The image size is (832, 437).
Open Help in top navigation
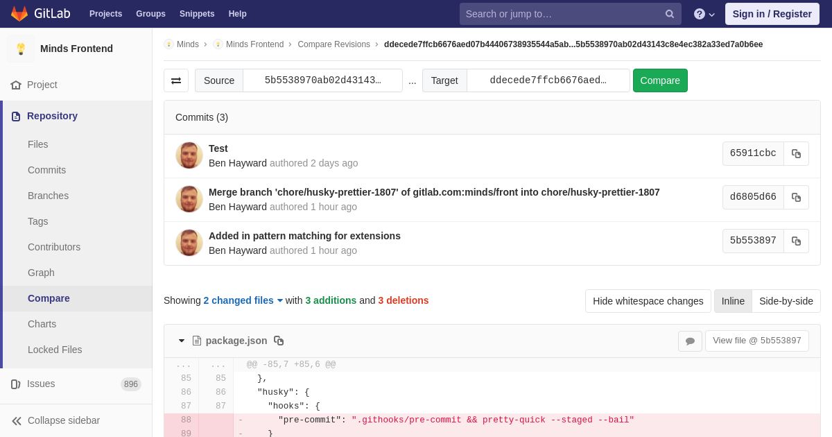[x=238, y=14]
